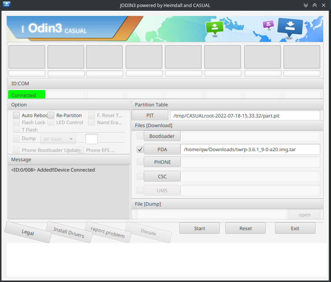Screen dimensions: 331x282
Task: Open the Legal info button
Action: point(28,232)
